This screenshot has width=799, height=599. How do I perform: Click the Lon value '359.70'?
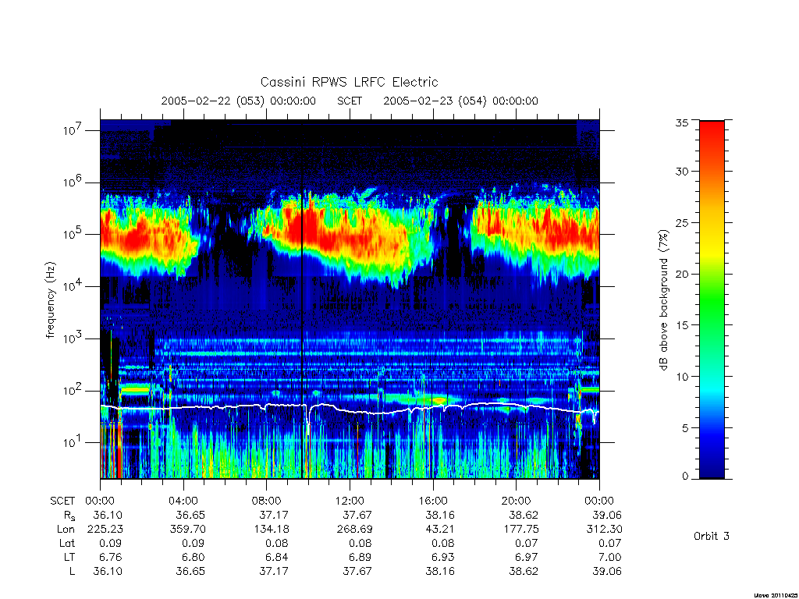click(x=187, y=529)
